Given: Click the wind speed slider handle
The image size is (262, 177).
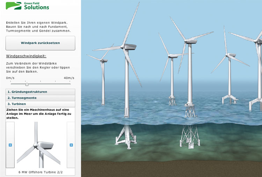Looking at the screenshot, I should (27, 84).
